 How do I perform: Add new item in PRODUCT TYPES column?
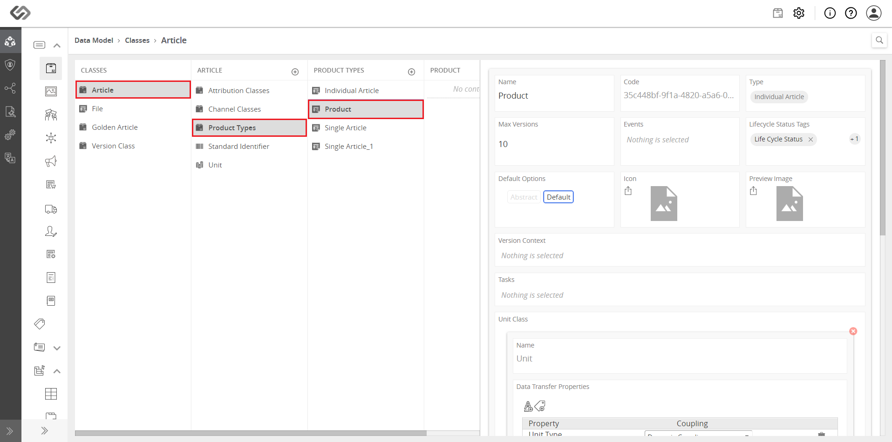(x=412, y=72)
